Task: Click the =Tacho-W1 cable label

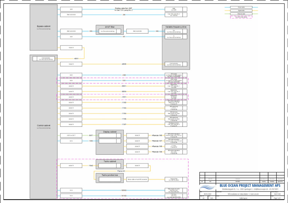Action: pos(121,171)
